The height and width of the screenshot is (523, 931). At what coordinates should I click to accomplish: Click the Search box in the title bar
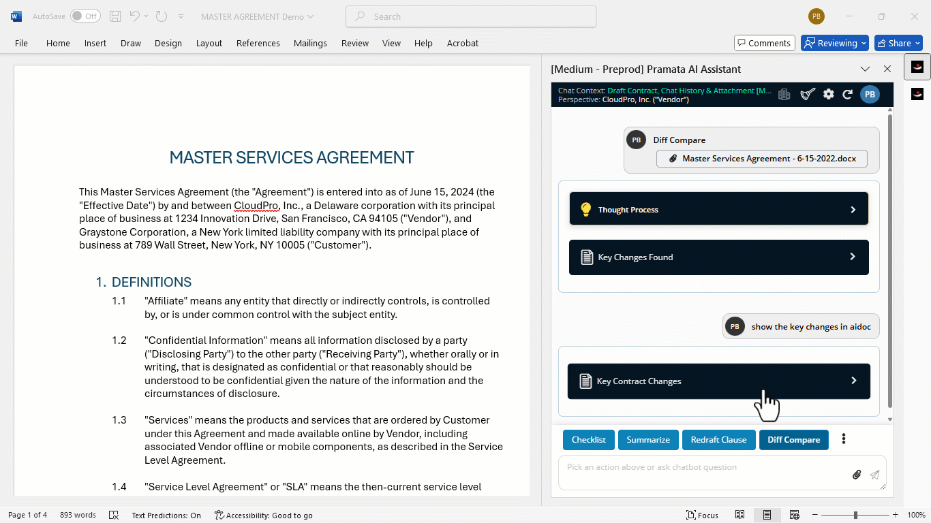[471, 16]
